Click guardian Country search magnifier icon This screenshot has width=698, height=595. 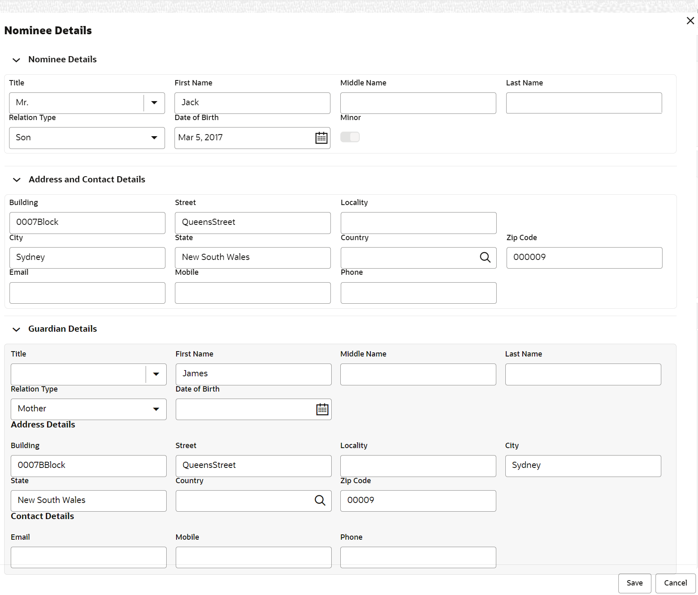320,501
